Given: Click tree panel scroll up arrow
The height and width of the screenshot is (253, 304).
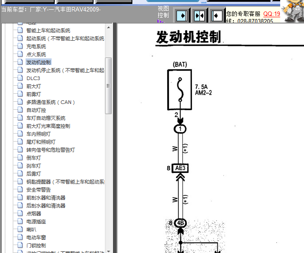Looking at the screenshot, I should click(109, 27).
